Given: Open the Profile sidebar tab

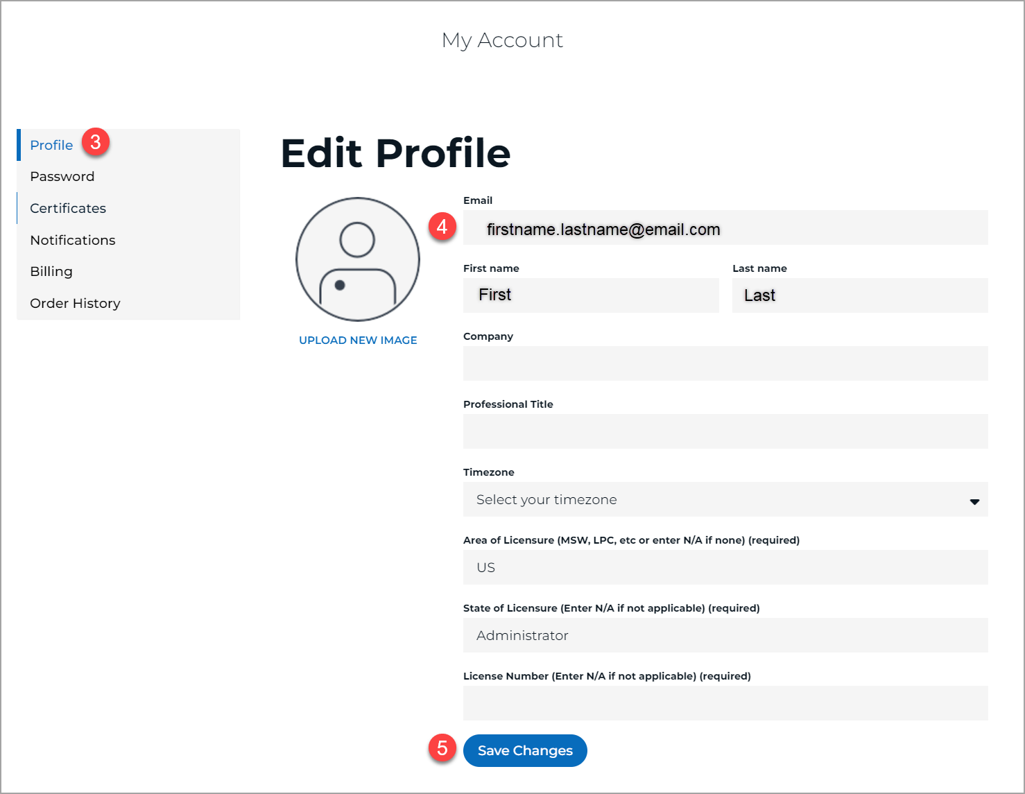Looking at the screenshot, I should click(x=51, y=146).
